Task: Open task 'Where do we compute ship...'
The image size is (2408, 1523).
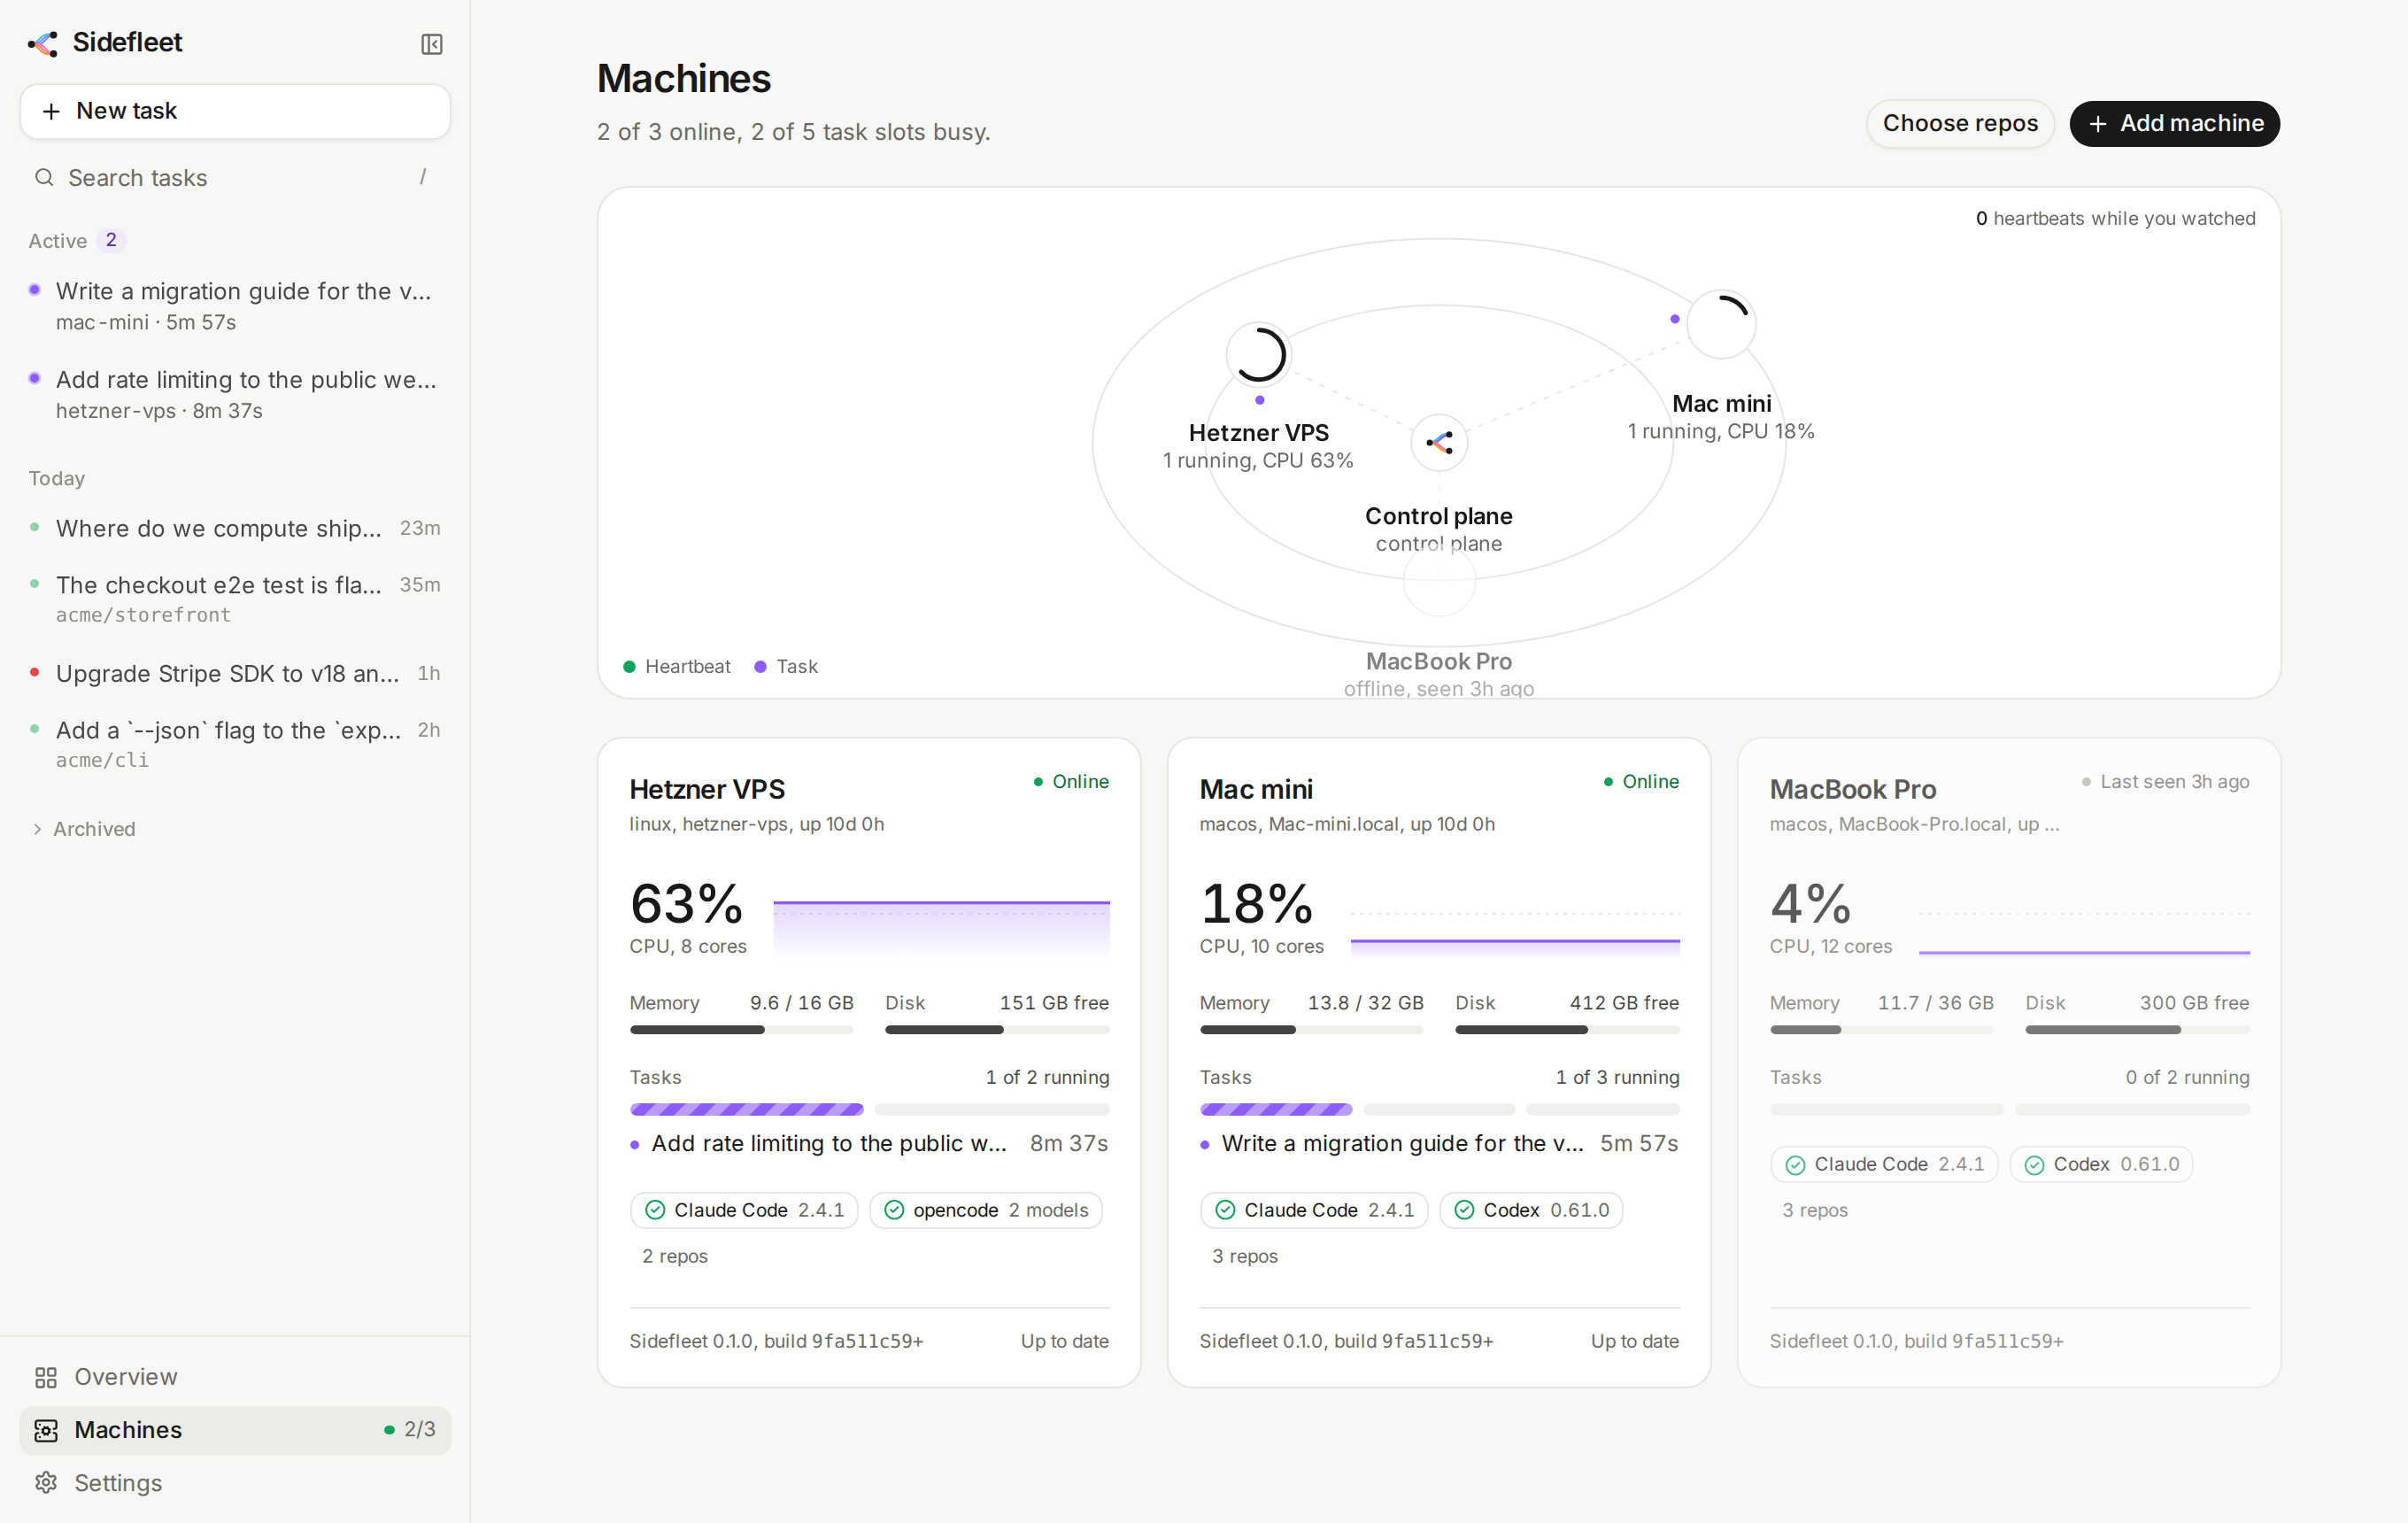Action: 235,528
